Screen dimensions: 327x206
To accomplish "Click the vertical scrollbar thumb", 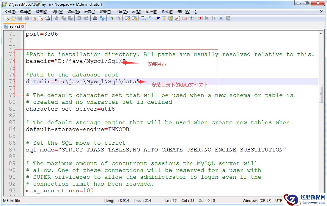I will click(x=321, y=95).
